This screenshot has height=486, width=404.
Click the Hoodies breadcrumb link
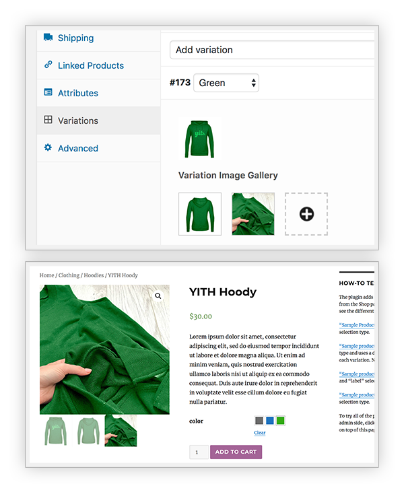tap(94, 275)
